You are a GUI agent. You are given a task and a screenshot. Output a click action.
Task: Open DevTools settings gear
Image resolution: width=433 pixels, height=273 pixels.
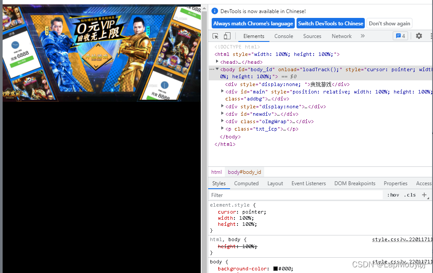tap(419, 36)
